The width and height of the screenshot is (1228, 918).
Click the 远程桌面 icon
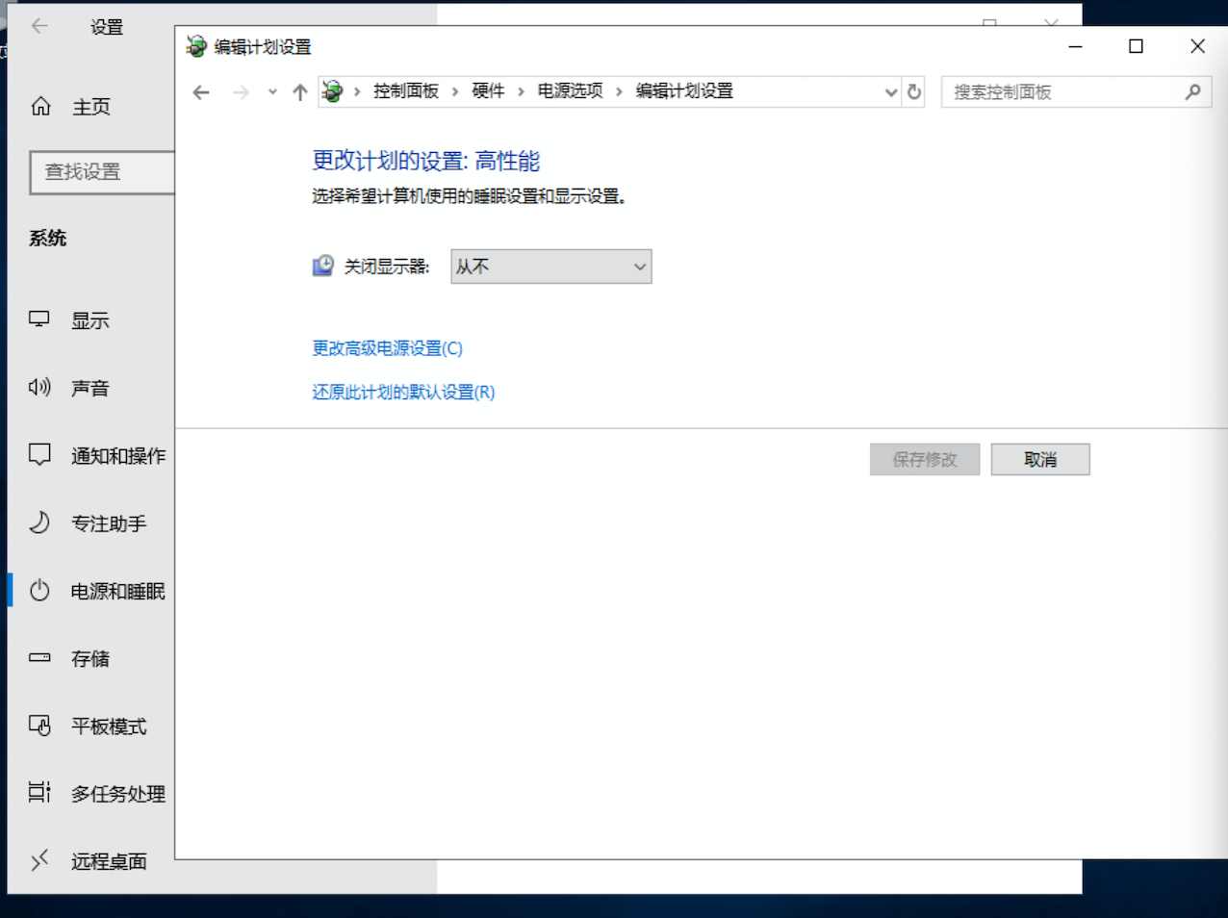point(39,860)
